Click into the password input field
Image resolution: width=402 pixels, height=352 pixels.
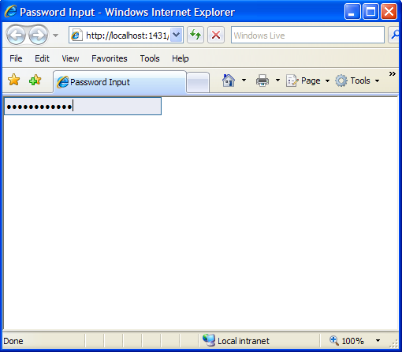[83, 107]
